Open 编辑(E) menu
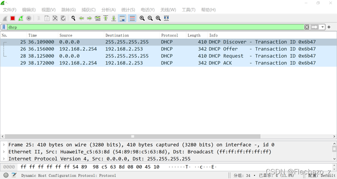This screenshot has width=337, height=179. point(29,10)
